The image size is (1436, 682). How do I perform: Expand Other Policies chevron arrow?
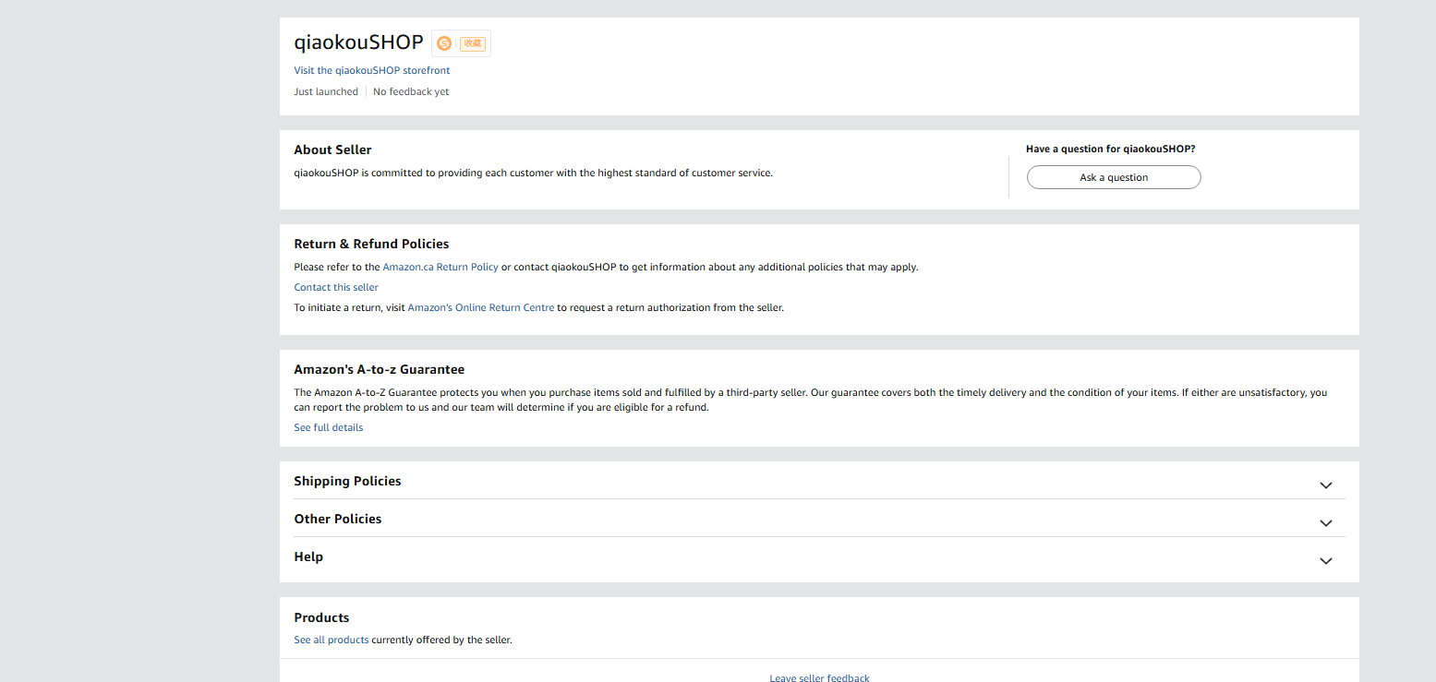[1326, 523]
